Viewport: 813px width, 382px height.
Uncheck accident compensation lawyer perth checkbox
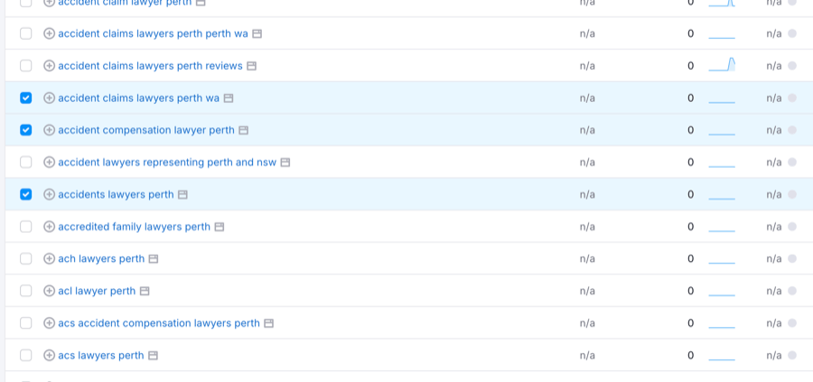(x=25, y=130)
